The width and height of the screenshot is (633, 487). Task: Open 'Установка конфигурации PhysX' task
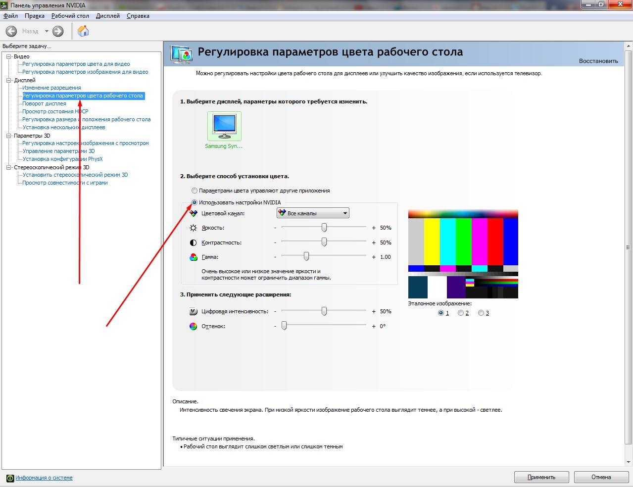point(62,159)
